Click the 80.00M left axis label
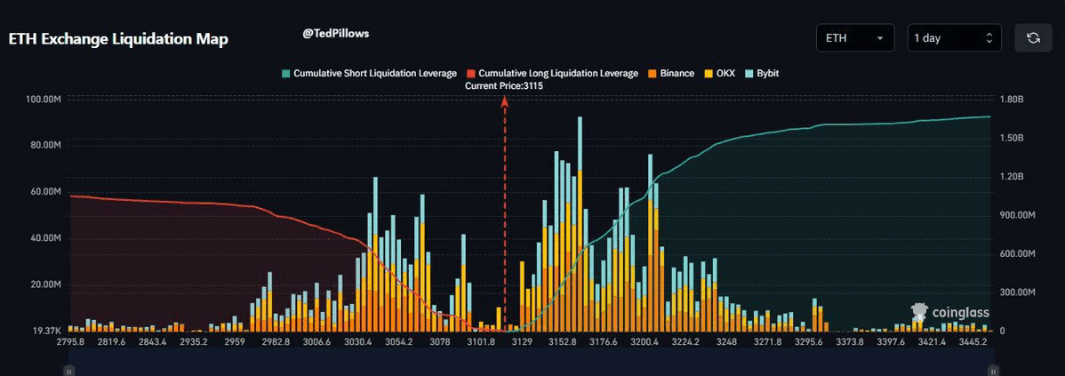Image resolution: width=1065 pixels, height=376 pixels. (45, 146)
